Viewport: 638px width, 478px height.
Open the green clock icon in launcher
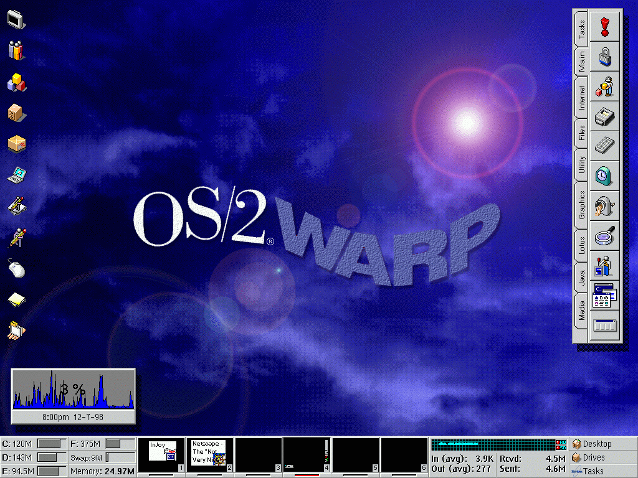pyautogui.click(x=604, y=176)
